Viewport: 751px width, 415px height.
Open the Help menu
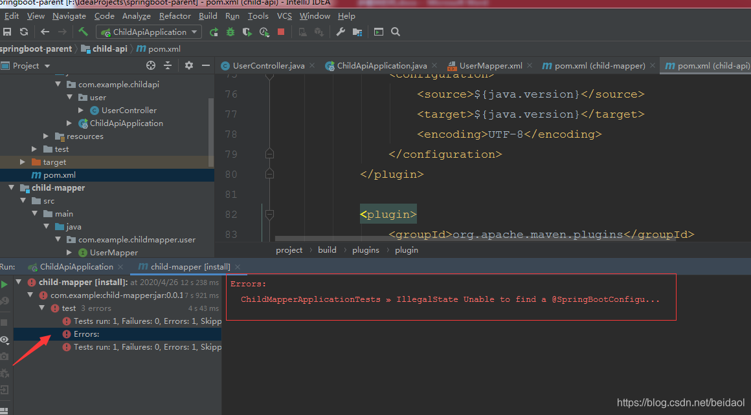[346, 16]
